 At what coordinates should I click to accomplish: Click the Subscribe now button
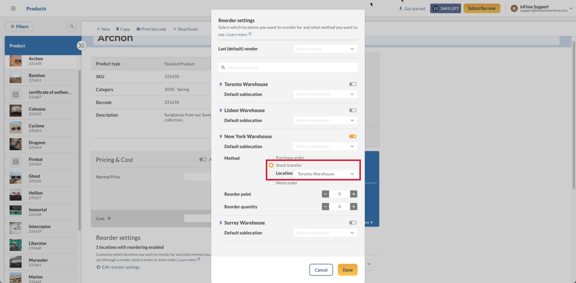tap(481, 9)
